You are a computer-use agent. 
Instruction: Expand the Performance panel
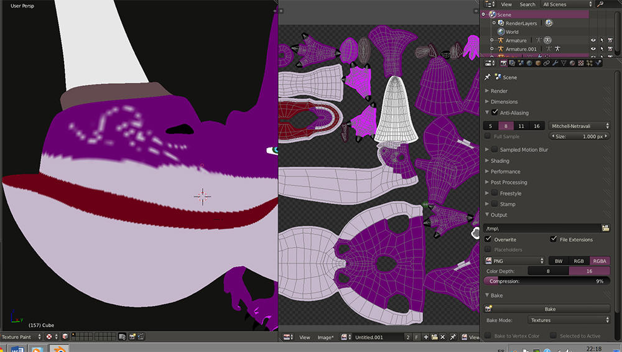point(505,172)
